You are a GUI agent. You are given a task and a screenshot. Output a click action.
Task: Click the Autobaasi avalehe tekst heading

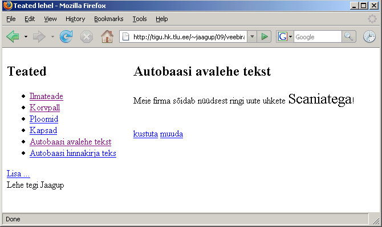click(x=202, y=71)
